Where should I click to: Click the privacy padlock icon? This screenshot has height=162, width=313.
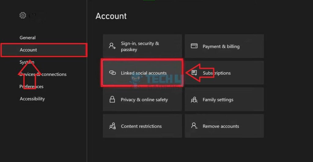click(112, 99)
